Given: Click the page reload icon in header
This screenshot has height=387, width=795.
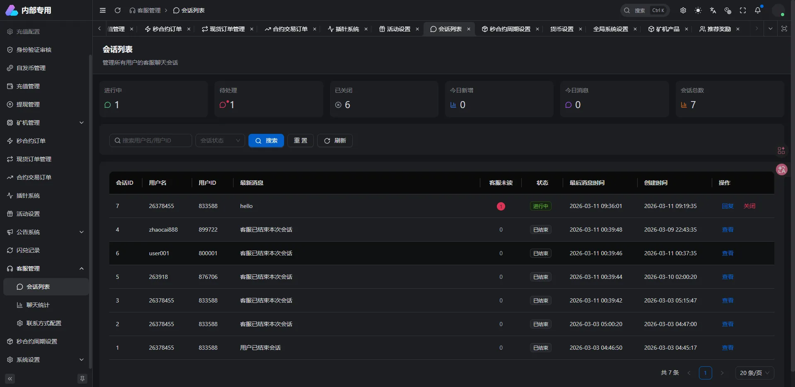Looking at the screenshot, I should pos(118,10).
